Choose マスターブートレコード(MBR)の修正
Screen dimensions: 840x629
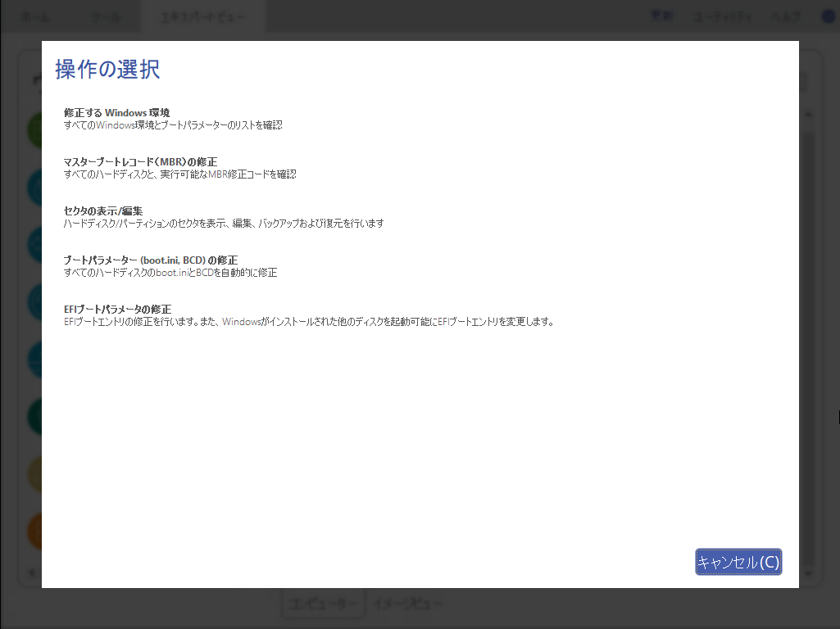pos(140,161)
